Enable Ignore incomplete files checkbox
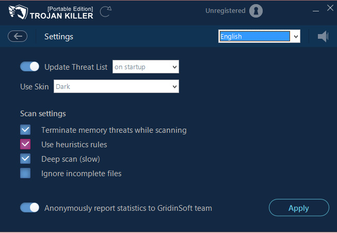 click(25, 173)
